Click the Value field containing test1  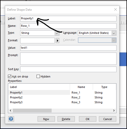[x=68, y=48]
